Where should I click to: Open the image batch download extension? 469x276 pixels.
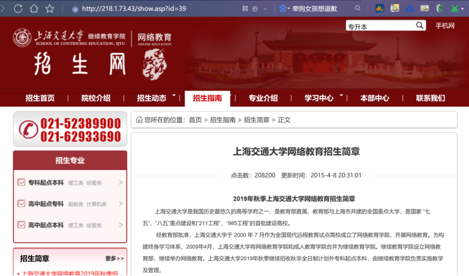click(x=395, y=8)
